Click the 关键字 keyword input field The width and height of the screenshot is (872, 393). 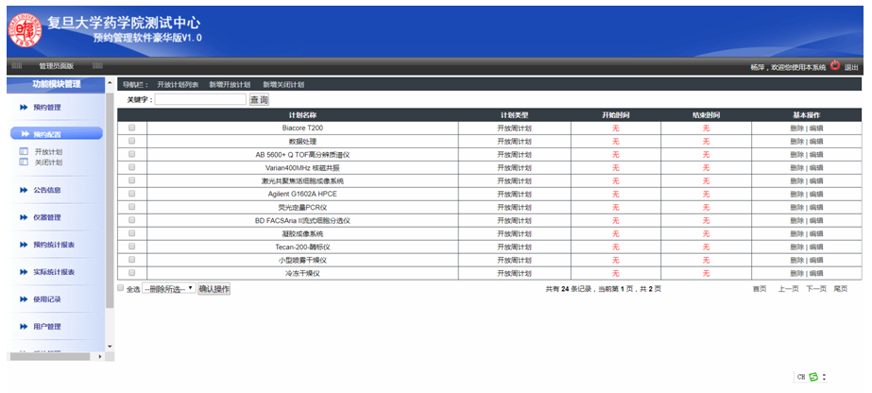(x=199, y=99)
